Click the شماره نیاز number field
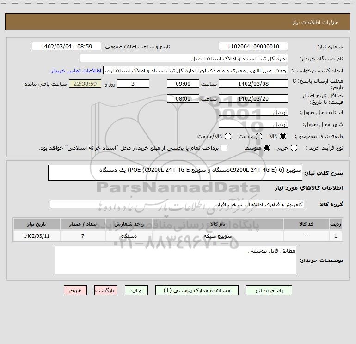This screenshot has height=344, width=356. click(253, 47)
